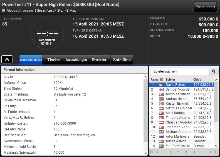Click the Brazilian flag beside Yuri Dzivielevski

[161, 146]
